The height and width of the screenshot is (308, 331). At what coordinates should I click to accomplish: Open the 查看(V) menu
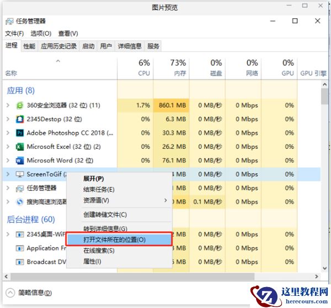[68, 34]
